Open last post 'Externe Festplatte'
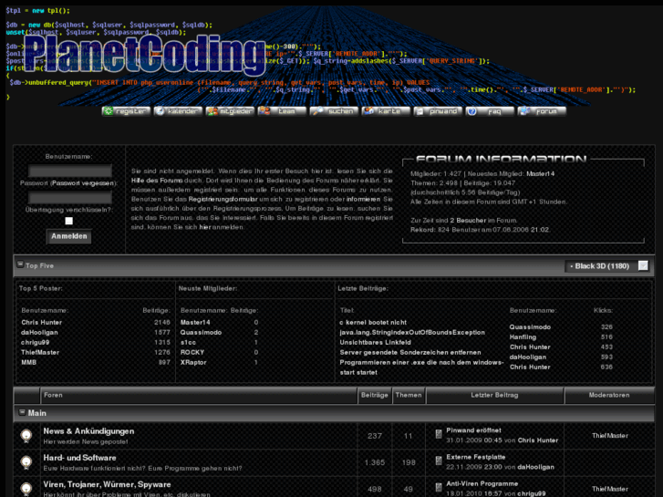This screenshot has width=663, height=497. tap(476, 457)
